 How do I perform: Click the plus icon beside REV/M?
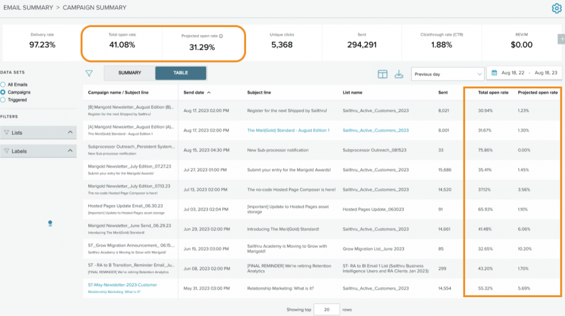562,39
